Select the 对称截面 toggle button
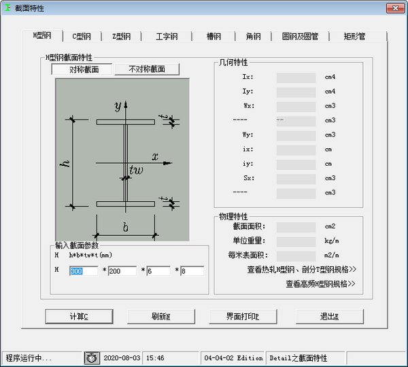Image resolution: width=408 pixels, height=367 pixels. (x=84, y=69)
